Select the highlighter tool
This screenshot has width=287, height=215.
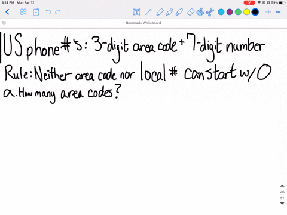(179, 12)
